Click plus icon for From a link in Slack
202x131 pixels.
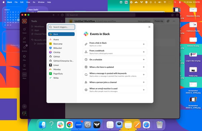[144, 44]
